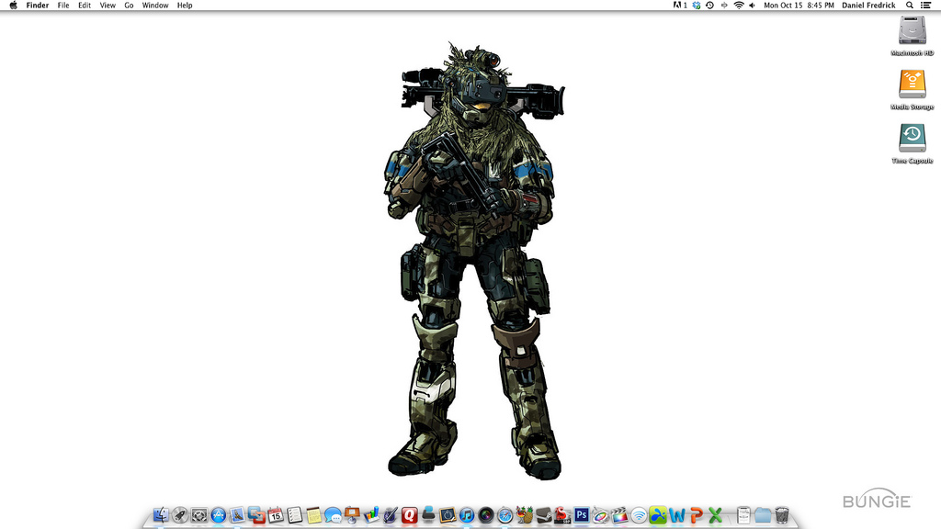Open the color wheel Motion app icon

coord(601,514)
